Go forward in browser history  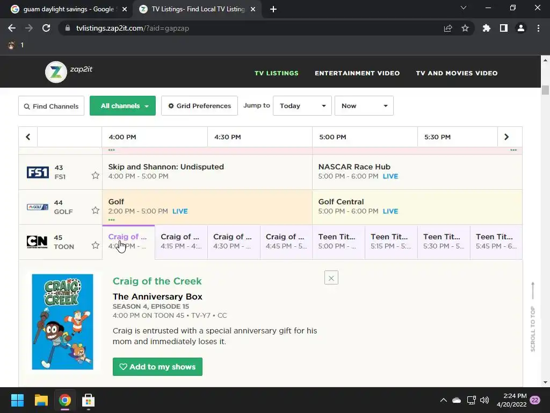point(29,28)
